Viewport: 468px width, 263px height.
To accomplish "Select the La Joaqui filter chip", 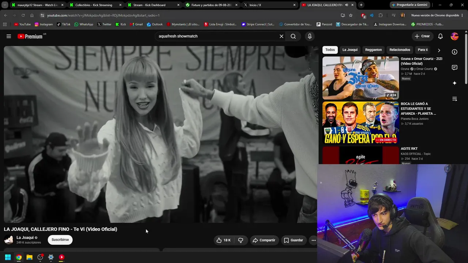I will click(350, 50).
